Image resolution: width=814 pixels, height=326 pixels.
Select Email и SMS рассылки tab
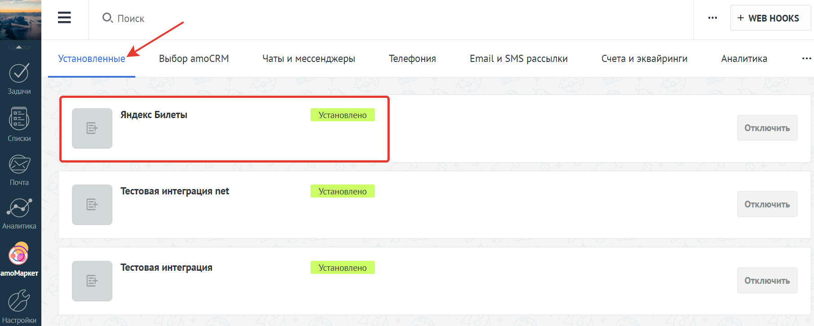pos(518,59)
